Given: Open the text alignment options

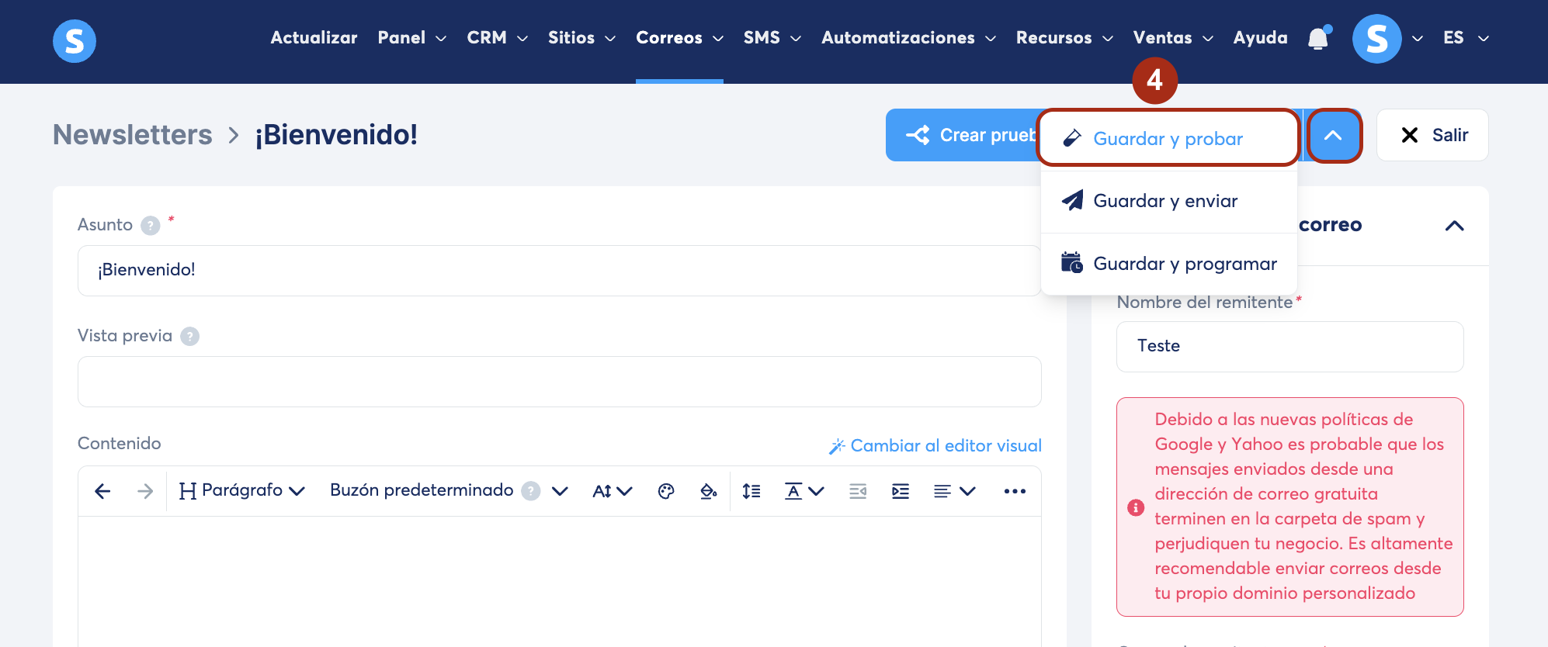Looking at the screenshot, I should (x=954, y=491).
